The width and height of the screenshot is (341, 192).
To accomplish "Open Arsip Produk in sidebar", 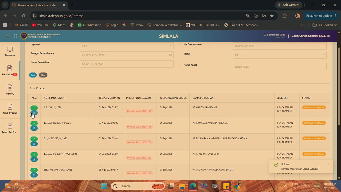I will [x=10, y=109].
